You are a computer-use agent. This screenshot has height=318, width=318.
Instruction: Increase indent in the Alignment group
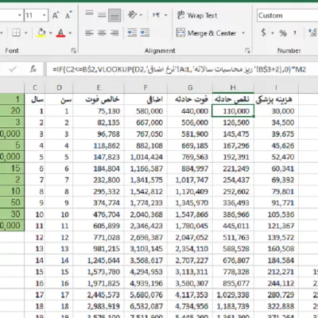tap(145, 33)
